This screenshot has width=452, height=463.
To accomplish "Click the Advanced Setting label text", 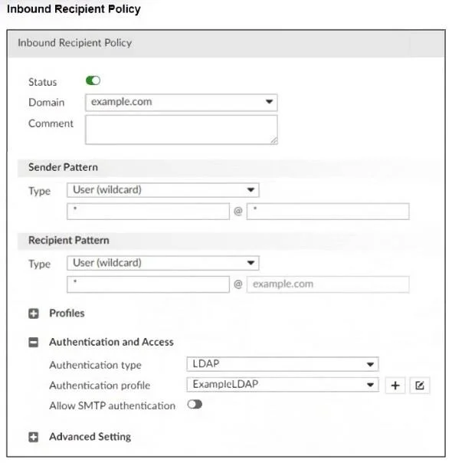I will 90,437.
